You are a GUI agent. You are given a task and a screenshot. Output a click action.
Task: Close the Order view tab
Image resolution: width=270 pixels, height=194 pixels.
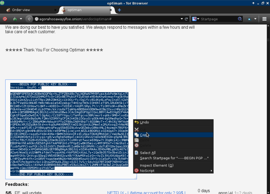tap(55, 10)
